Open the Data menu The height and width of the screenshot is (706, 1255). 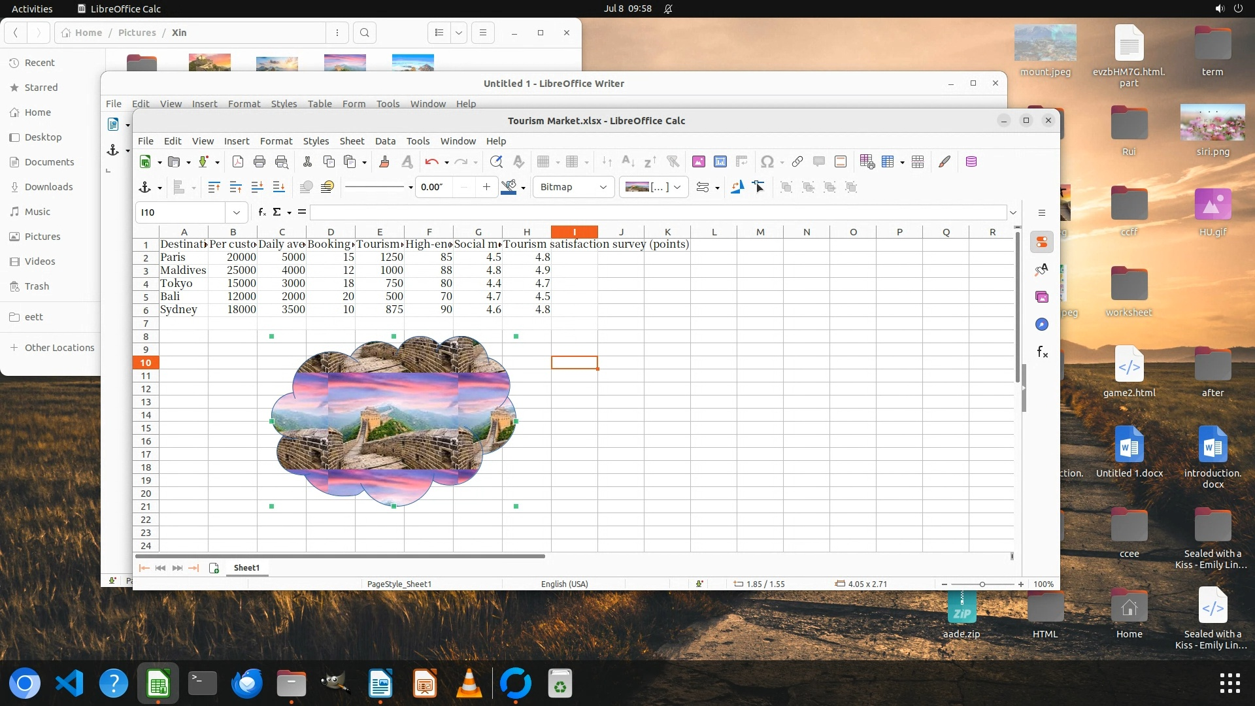[x=385, y=141]
